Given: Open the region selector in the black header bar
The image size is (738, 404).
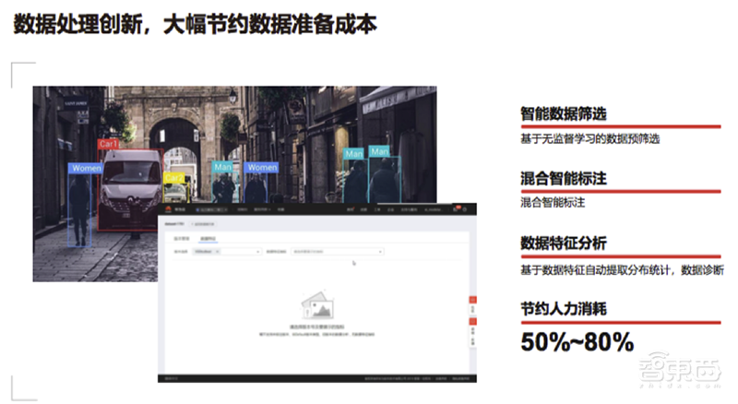Looking at the screenshot, I should tap(212, 209).
